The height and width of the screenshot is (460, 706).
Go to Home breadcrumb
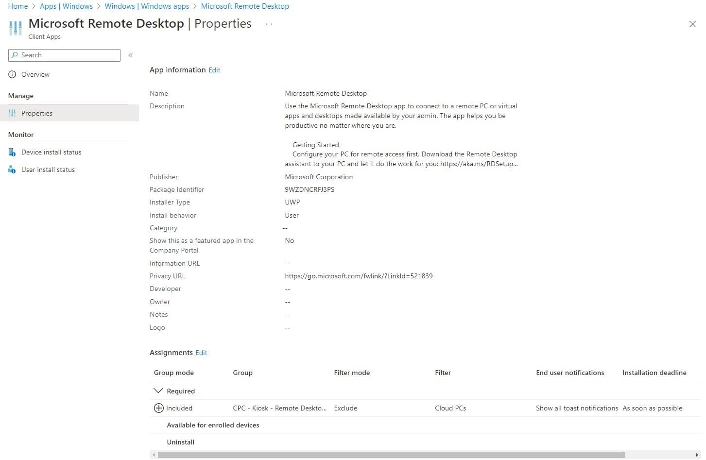tap(18, 6)
